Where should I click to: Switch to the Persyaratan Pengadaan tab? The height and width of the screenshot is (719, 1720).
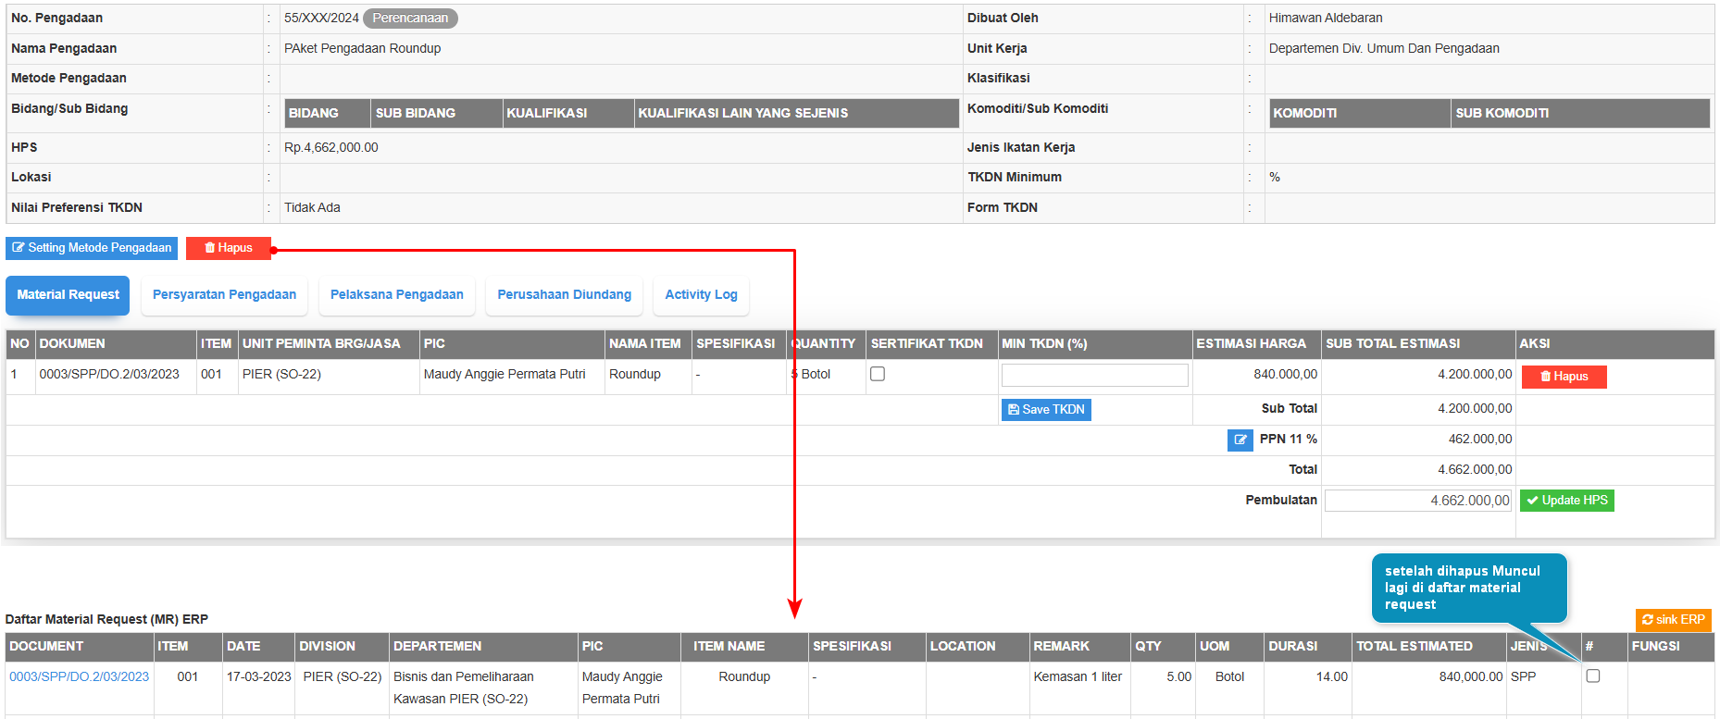pos(224,295)
